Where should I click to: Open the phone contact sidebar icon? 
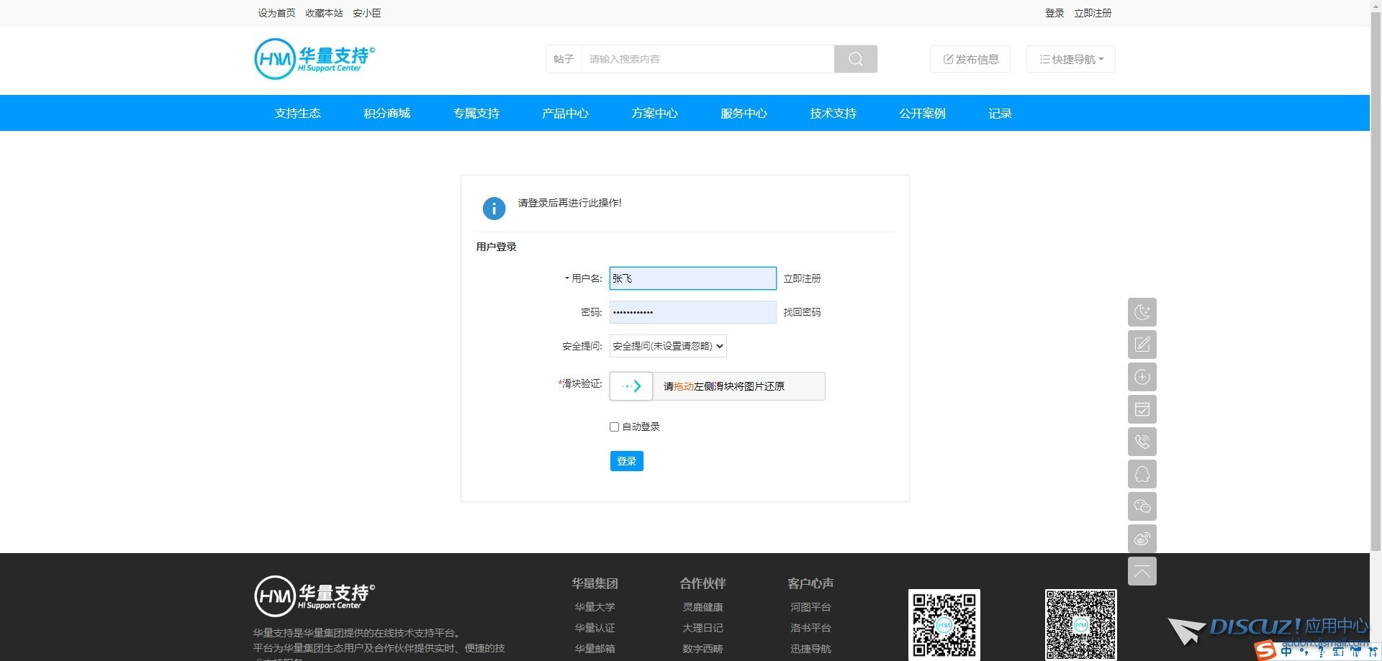[1142, 442]
